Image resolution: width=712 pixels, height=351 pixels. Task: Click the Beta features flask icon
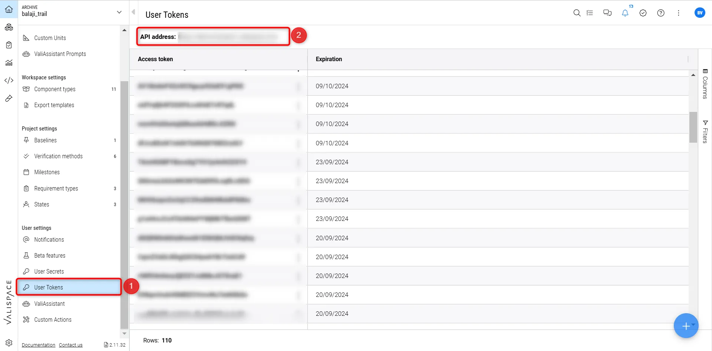click(x=26, y=255)
